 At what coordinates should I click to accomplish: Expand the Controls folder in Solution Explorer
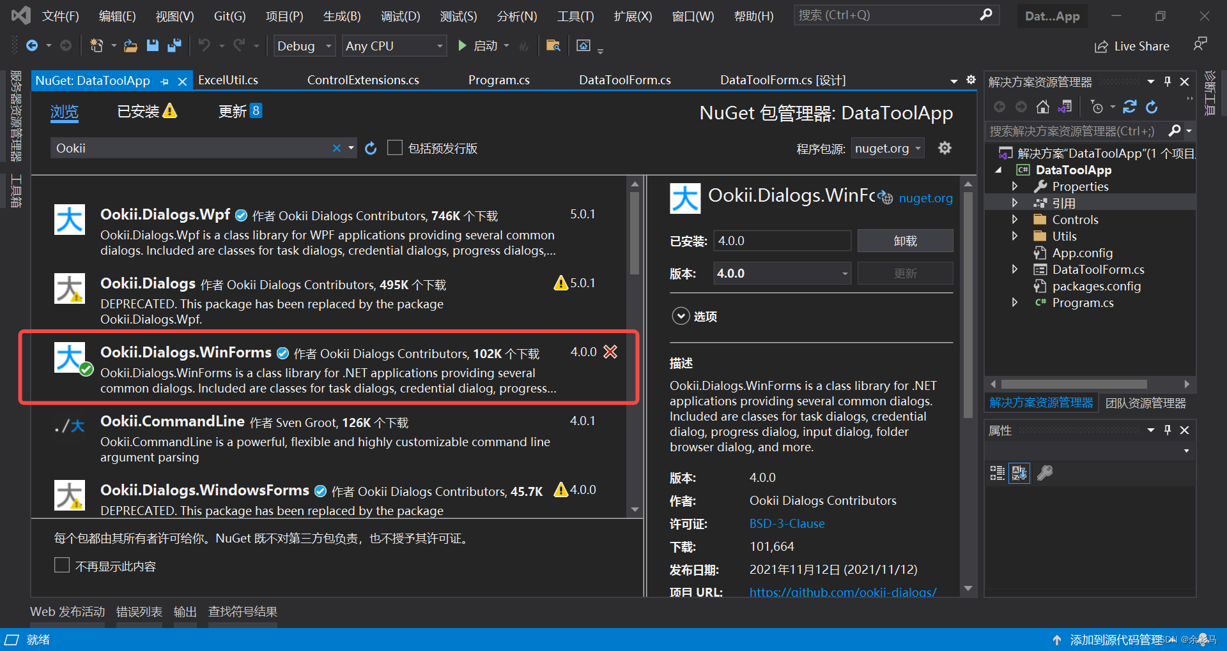(1015, 219)
